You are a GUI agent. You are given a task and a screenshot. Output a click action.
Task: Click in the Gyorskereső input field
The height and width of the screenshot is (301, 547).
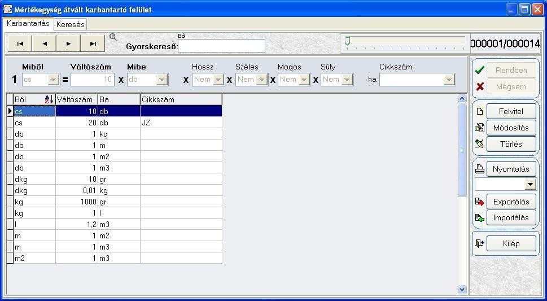pos(221,46)
